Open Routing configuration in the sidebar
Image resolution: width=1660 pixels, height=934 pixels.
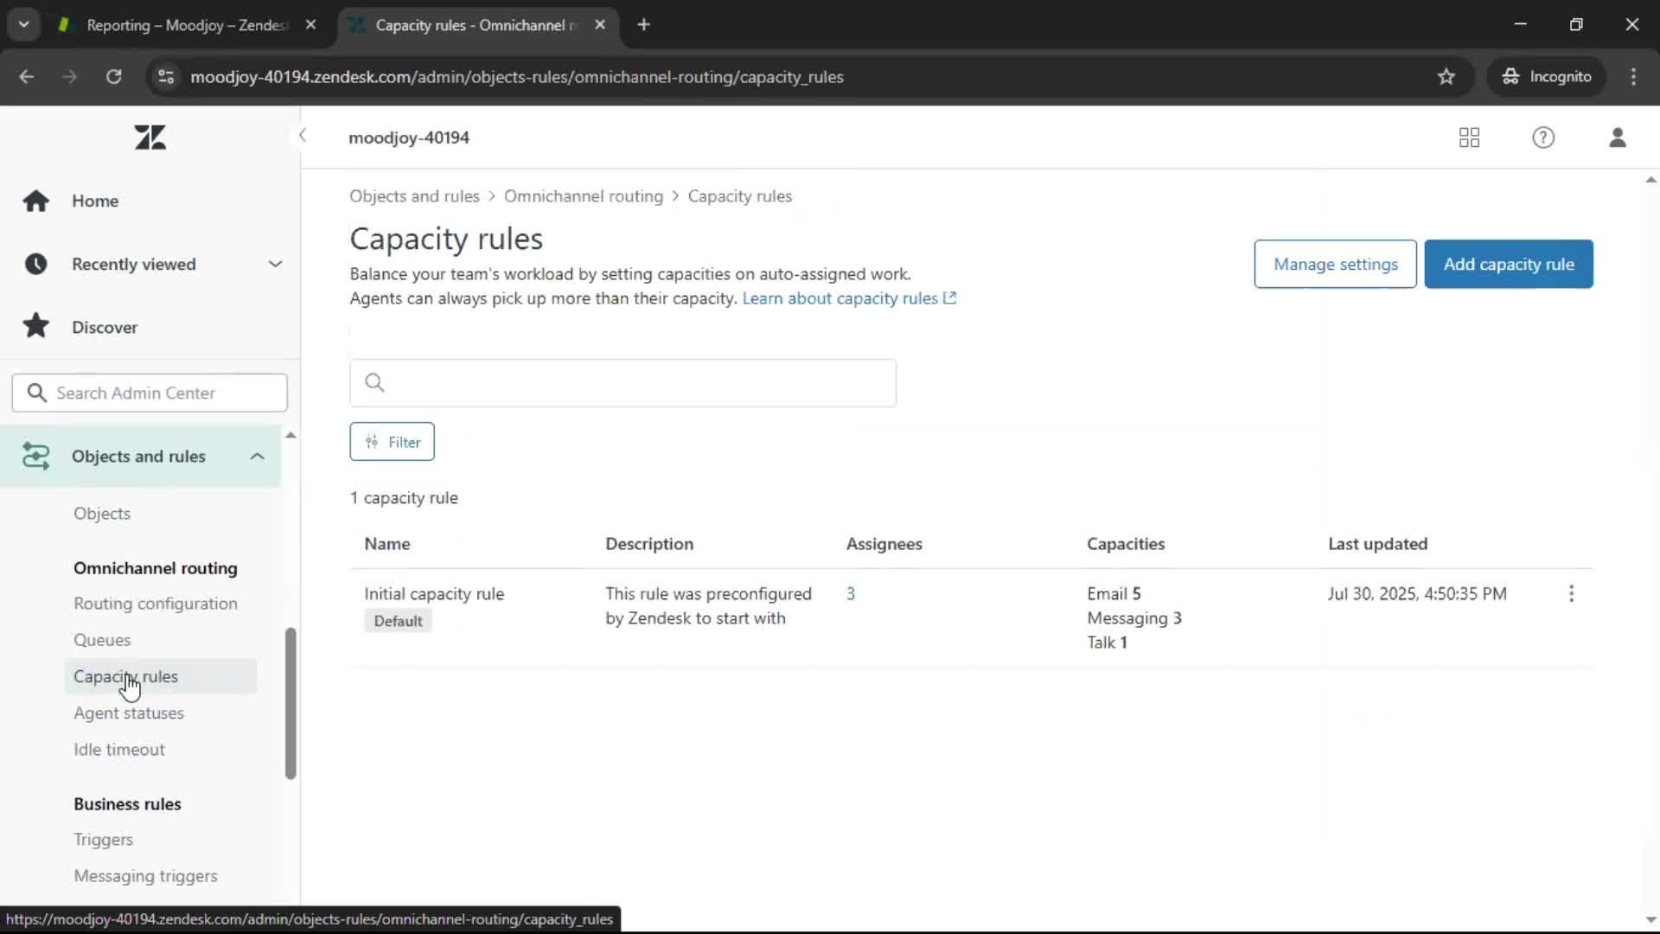pyautogui.click(x=156, y=604)
